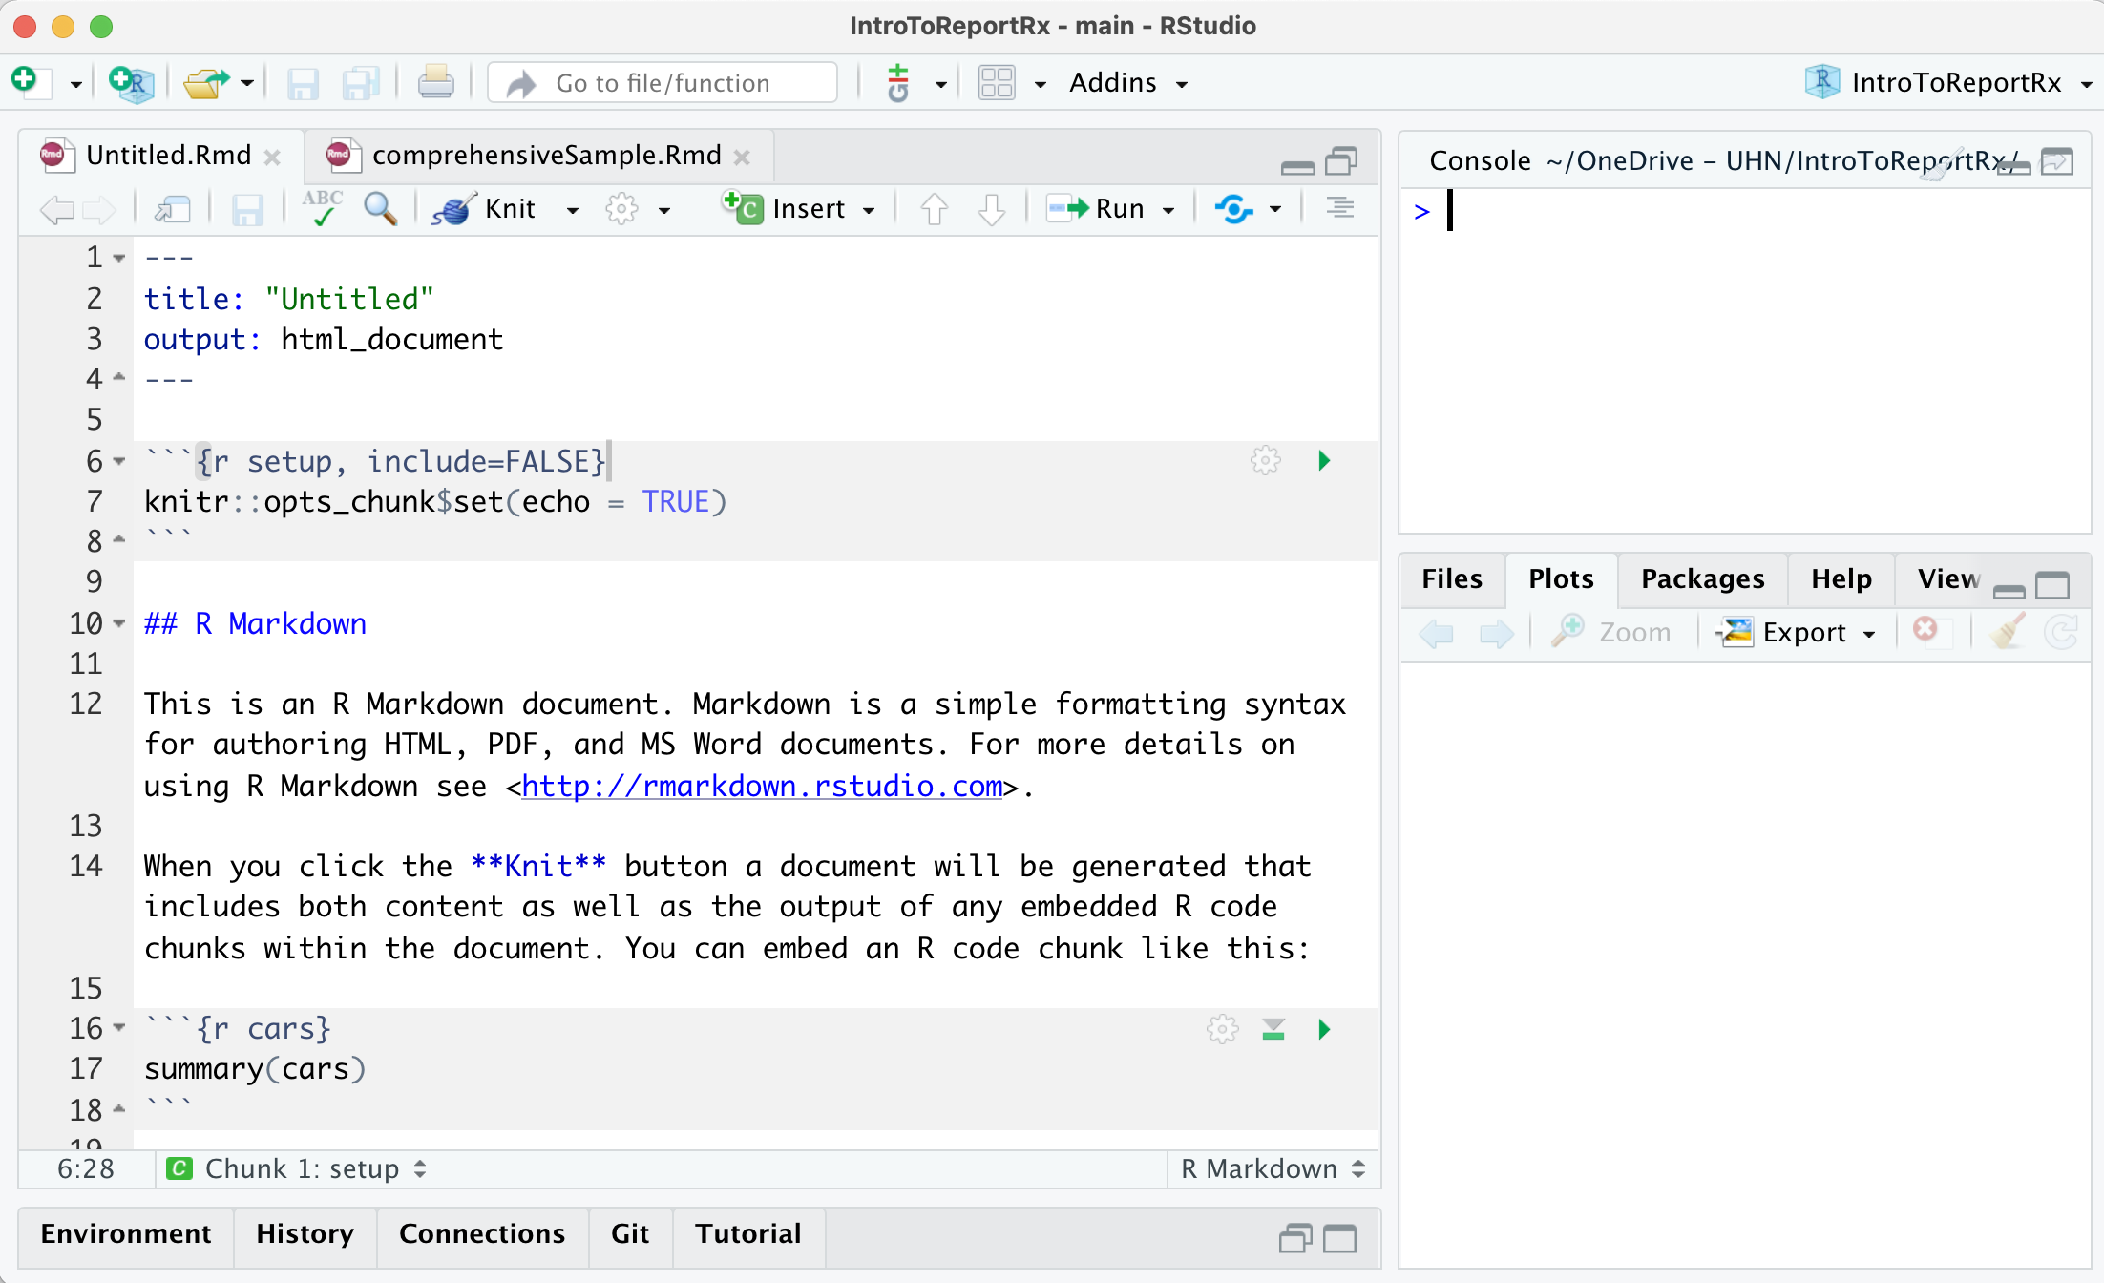Open the IntroToReportRx project dropdown
The height and width of the screenshot is (1283, 2104).
click(x=2086, y=83)
